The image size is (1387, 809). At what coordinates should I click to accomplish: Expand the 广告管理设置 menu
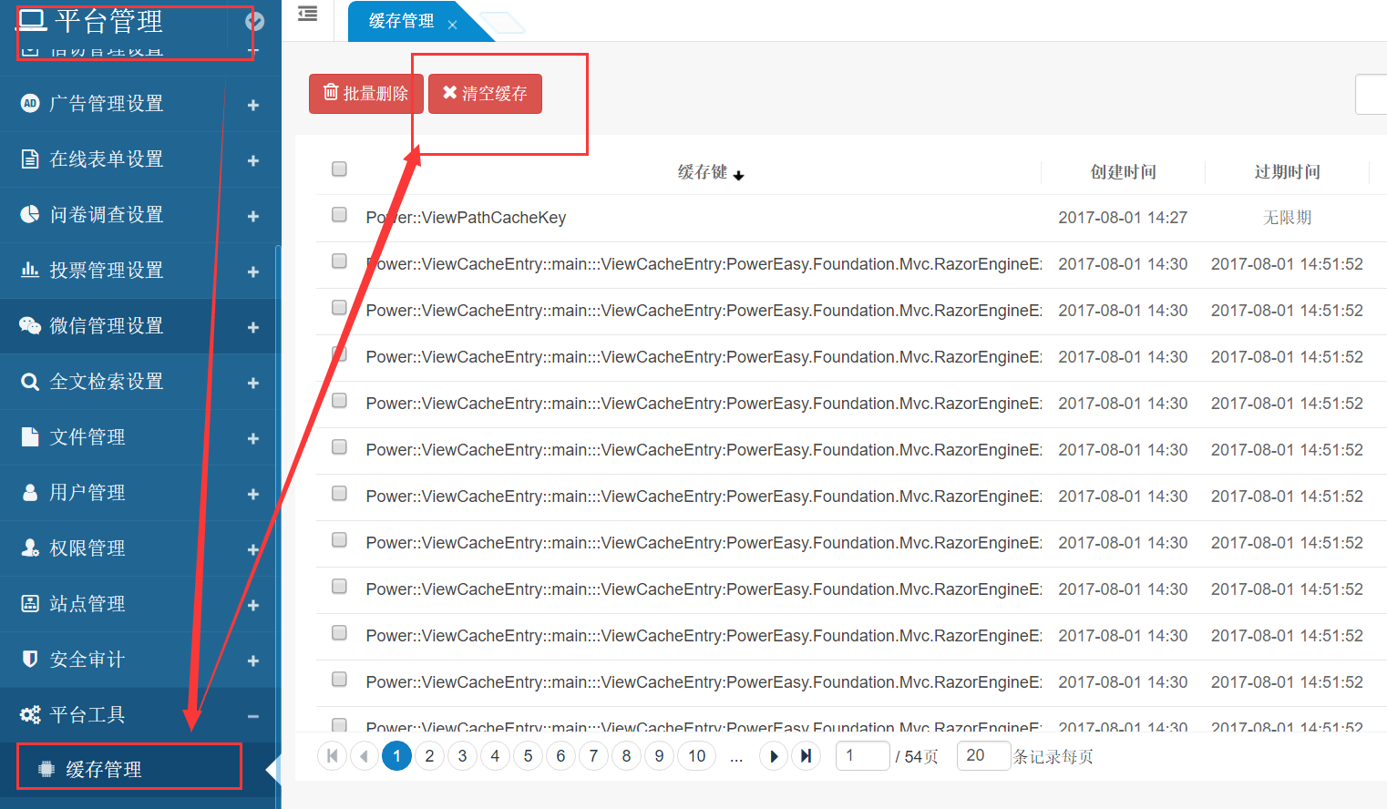point(253,105)
